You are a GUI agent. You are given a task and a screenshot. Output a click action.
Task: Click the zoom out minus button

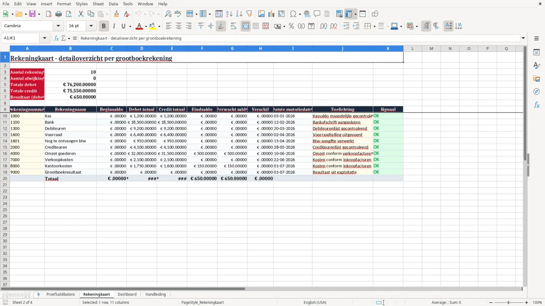[490, 302]
